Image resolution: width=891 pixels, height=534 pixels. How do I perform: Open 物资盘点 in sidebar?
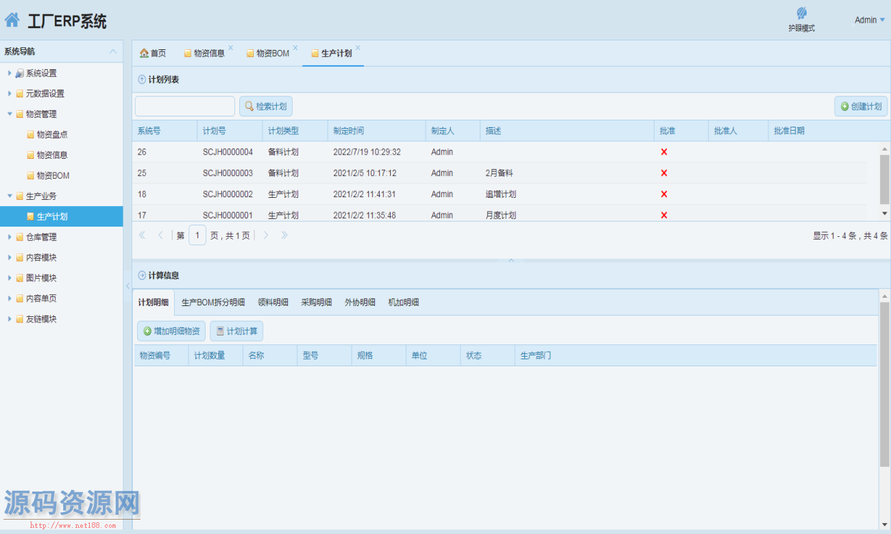click(51, 135)
